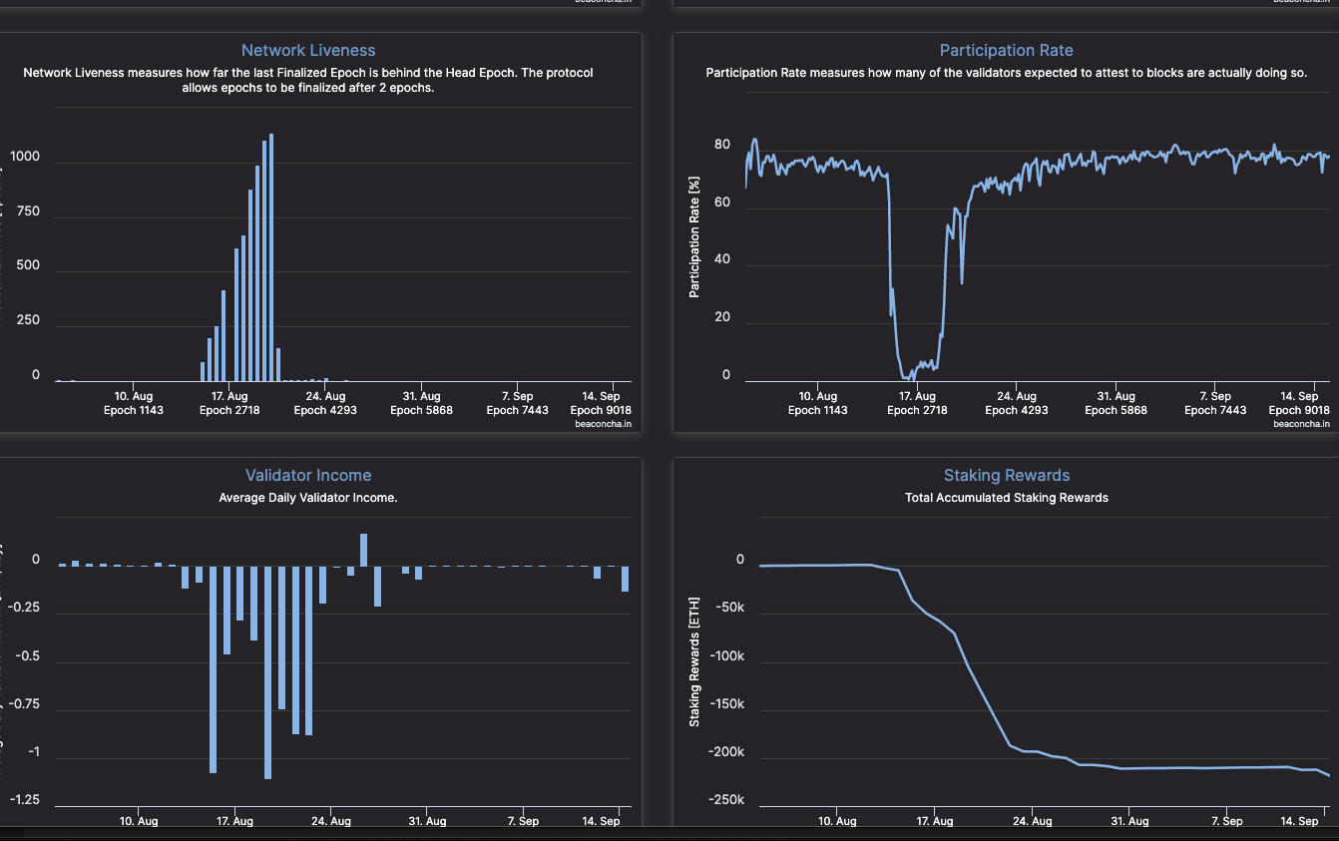Click the Participation Rate chart title

(x=1006, y=50)
